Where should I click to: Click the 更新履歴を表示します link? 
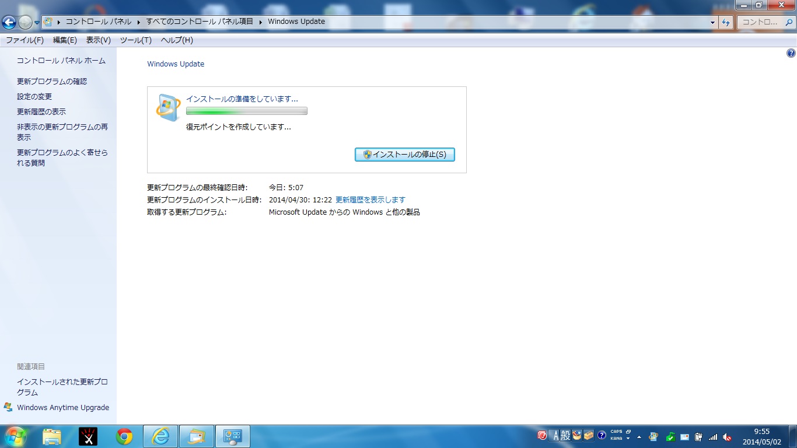click(370, 199)
